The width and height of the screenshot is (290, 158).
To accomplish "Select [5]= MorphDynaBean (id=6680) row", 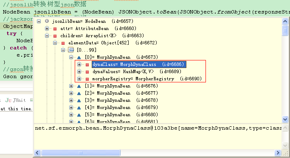I will click(121, 115).
